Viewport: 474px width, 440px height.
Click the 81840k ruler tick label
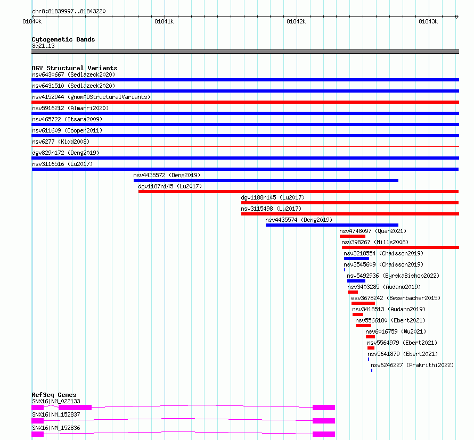coord(32,21)
